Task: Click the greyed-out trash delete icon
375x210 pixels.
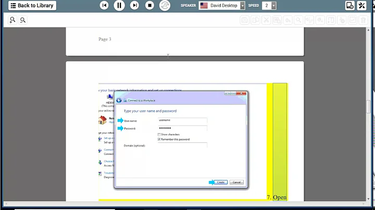Action: coord(364,20)
